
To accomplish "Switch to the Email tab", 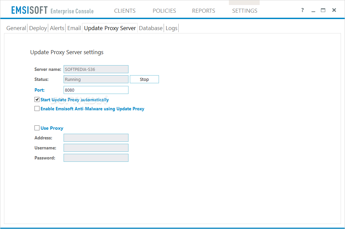I will tap(74, 28).
